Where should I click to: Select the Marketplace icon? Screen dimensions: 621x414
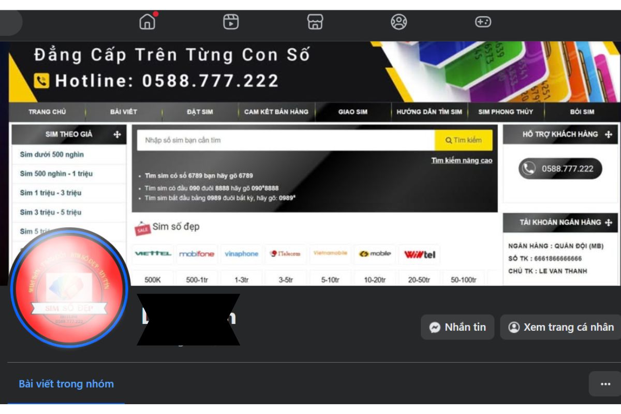coord(315,22)
